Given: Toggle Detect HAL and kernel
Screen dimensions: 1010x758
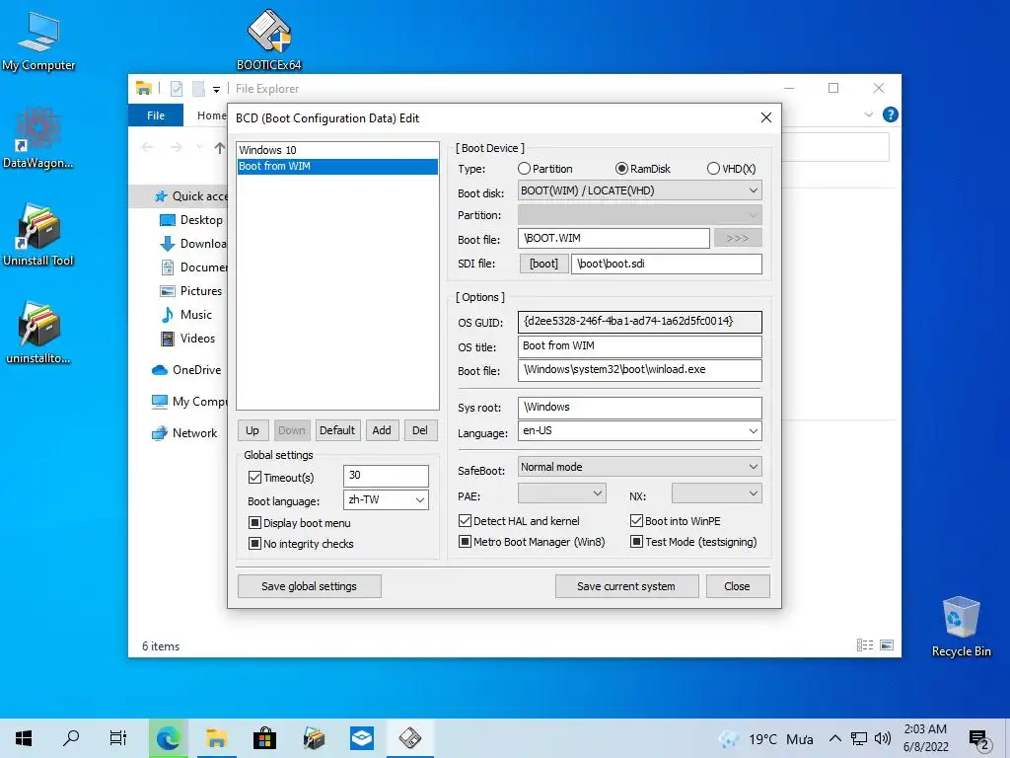Looking at the screenshot, I should [x=519, y=521].
